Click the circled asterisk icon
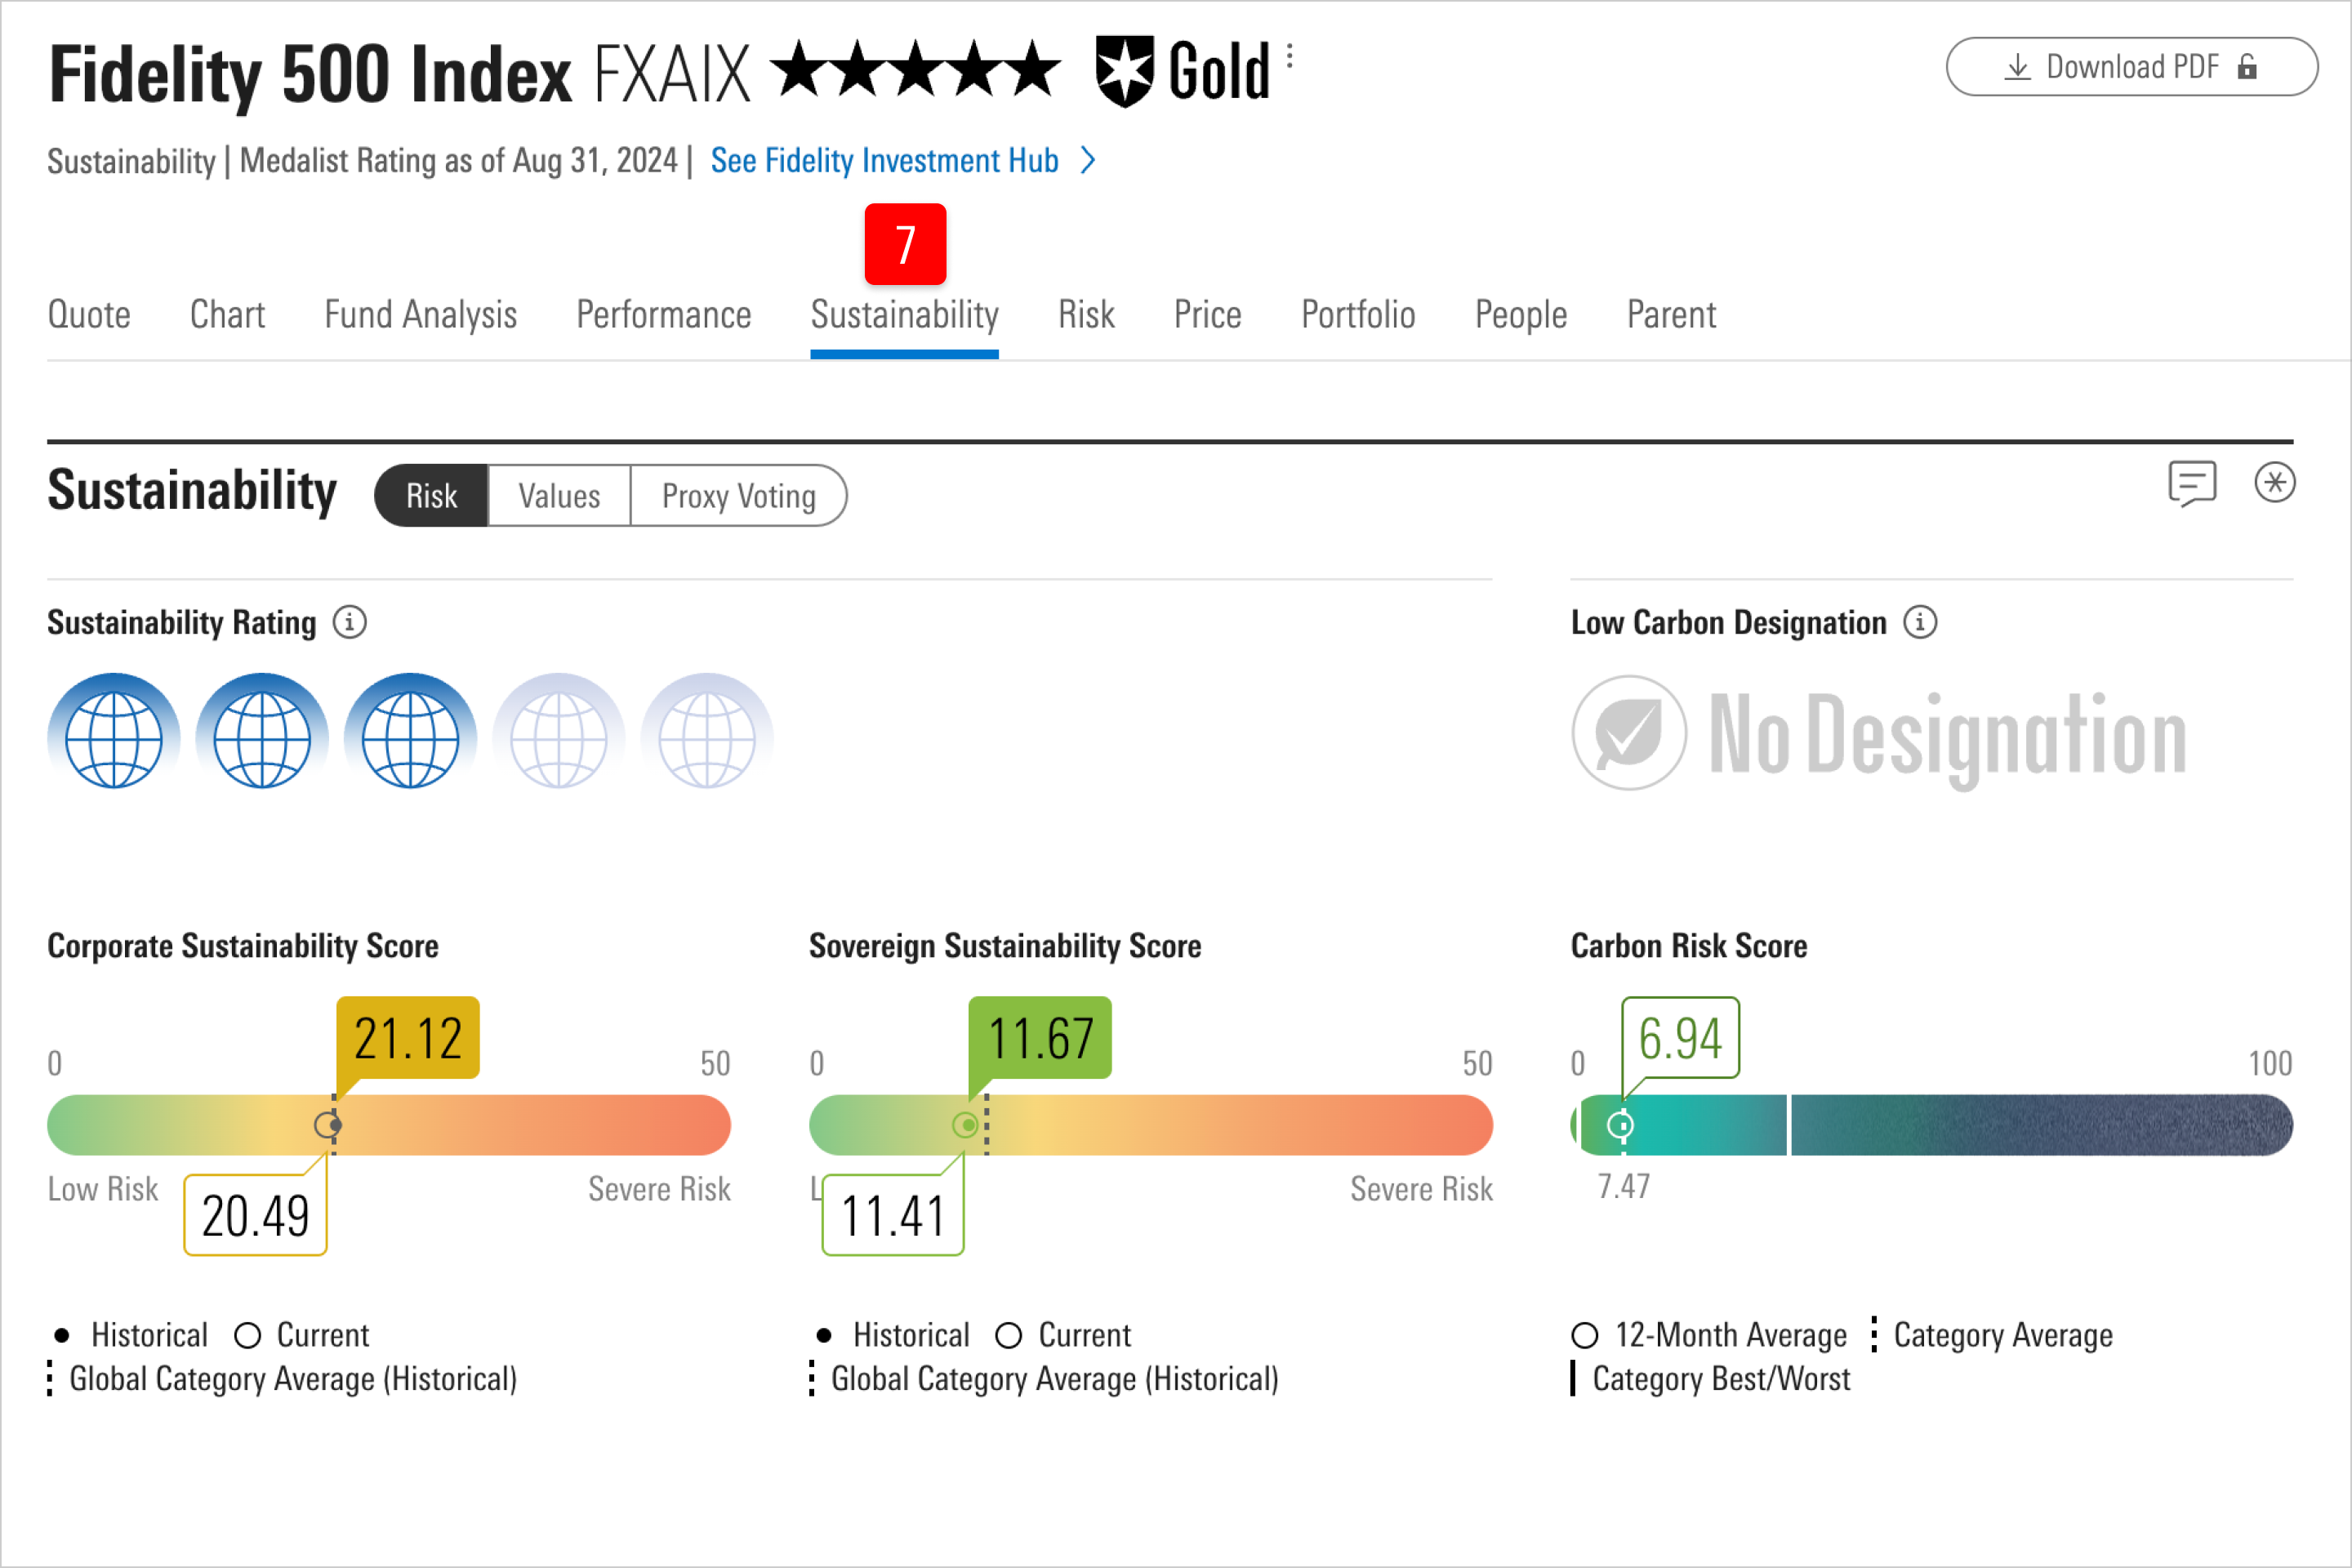Viewport: 2352px width, 1568px height. [2274, 483]
